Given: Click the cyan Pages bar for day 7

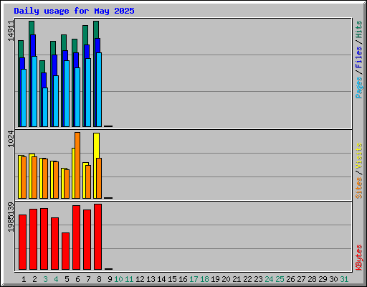Looking at the screenshot, I should (x=88, y=93).
